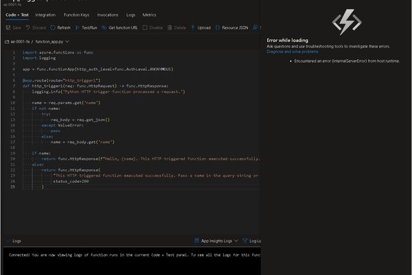
Task: Click the feedback person icon in toolbar
Action: [255, 27]
